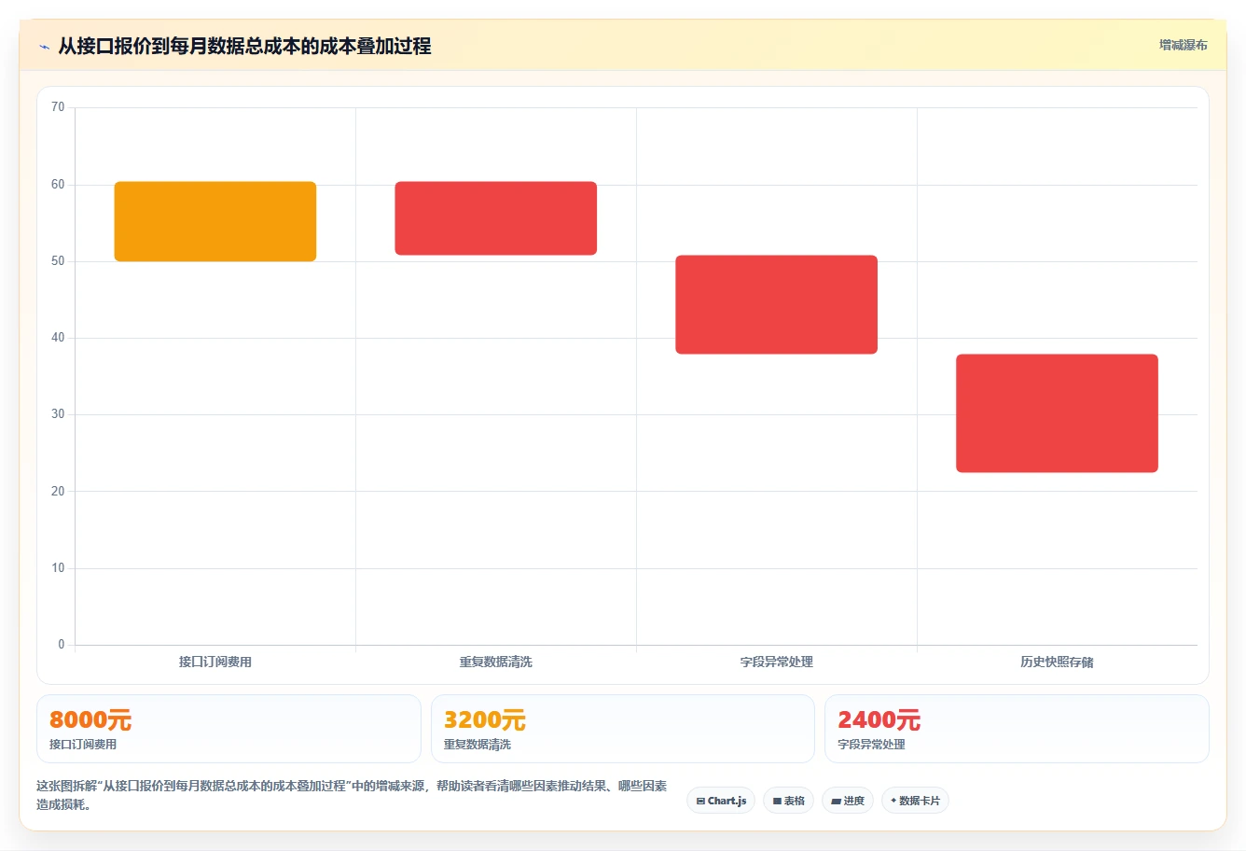Screen dimensions: 1246x851
Task: Click the lightning icon beside the chart title
Action: 44,47
